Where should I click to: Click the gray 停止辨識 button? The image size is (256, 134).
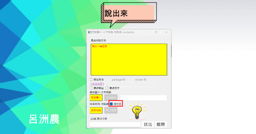(x=111, y=110)
